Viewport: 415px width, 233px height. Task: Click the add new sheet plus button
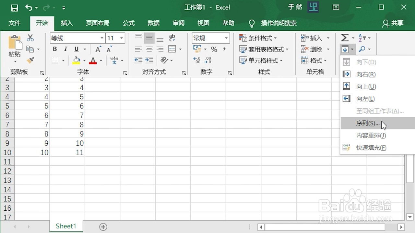pyautogui.click(x=103, y=227)
